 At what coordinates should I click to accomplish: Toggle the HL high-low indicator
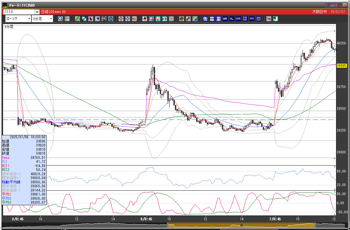(x=232, y=19)
